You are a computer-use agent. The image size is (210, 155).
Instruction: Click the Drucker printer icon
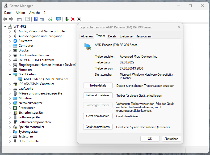[15, 50]
